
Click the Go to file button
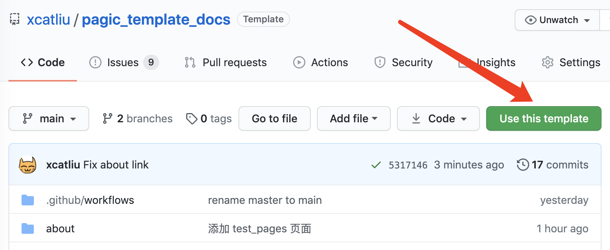pyautogui.click(x=275, y=118)
